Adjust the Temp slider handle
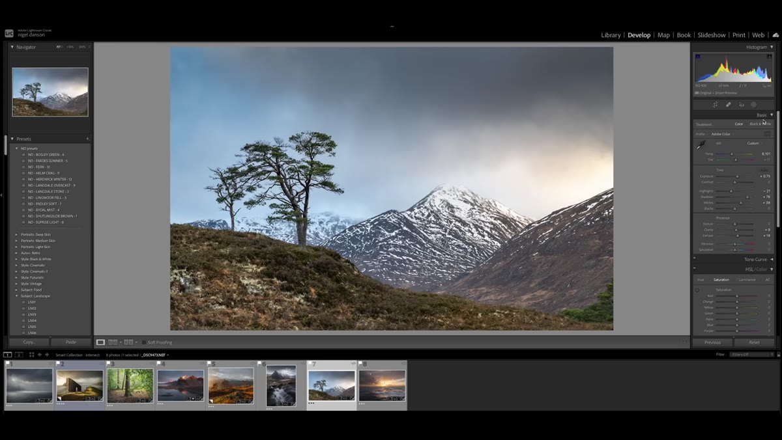782x440 pixels. [x=732, y=154]
